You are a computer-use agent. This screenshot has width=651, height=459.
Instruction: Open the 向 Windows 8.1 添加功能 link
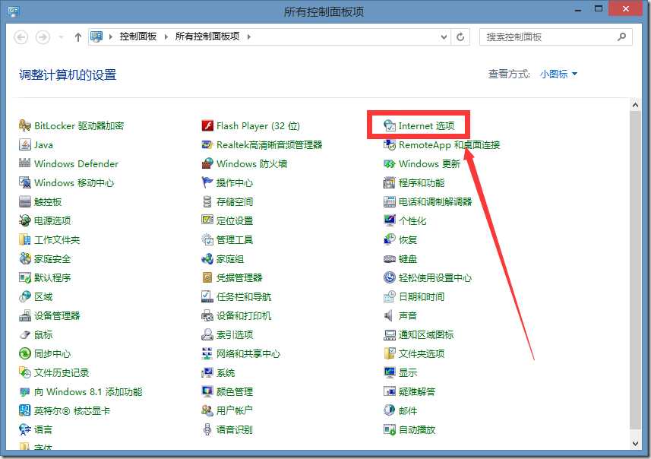[x=88, y=391]
